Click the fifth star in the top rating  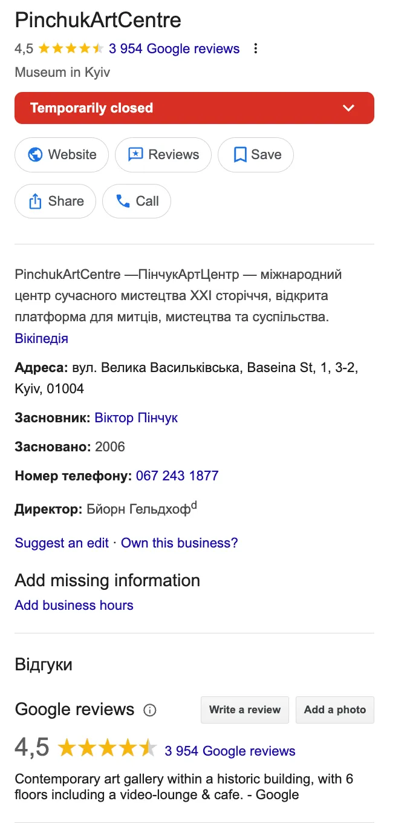[x=98, y=48]
